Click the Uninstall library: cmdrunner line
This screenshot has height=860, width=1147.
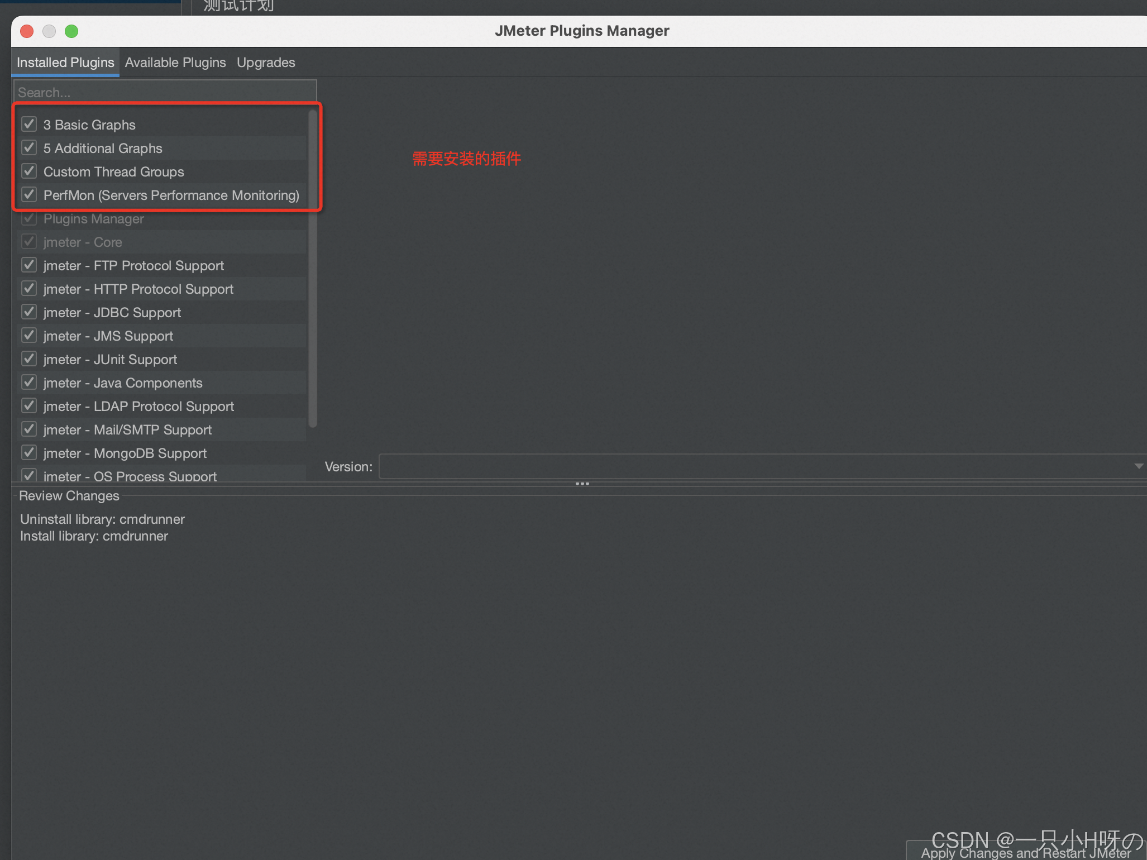tap(102, 519)
